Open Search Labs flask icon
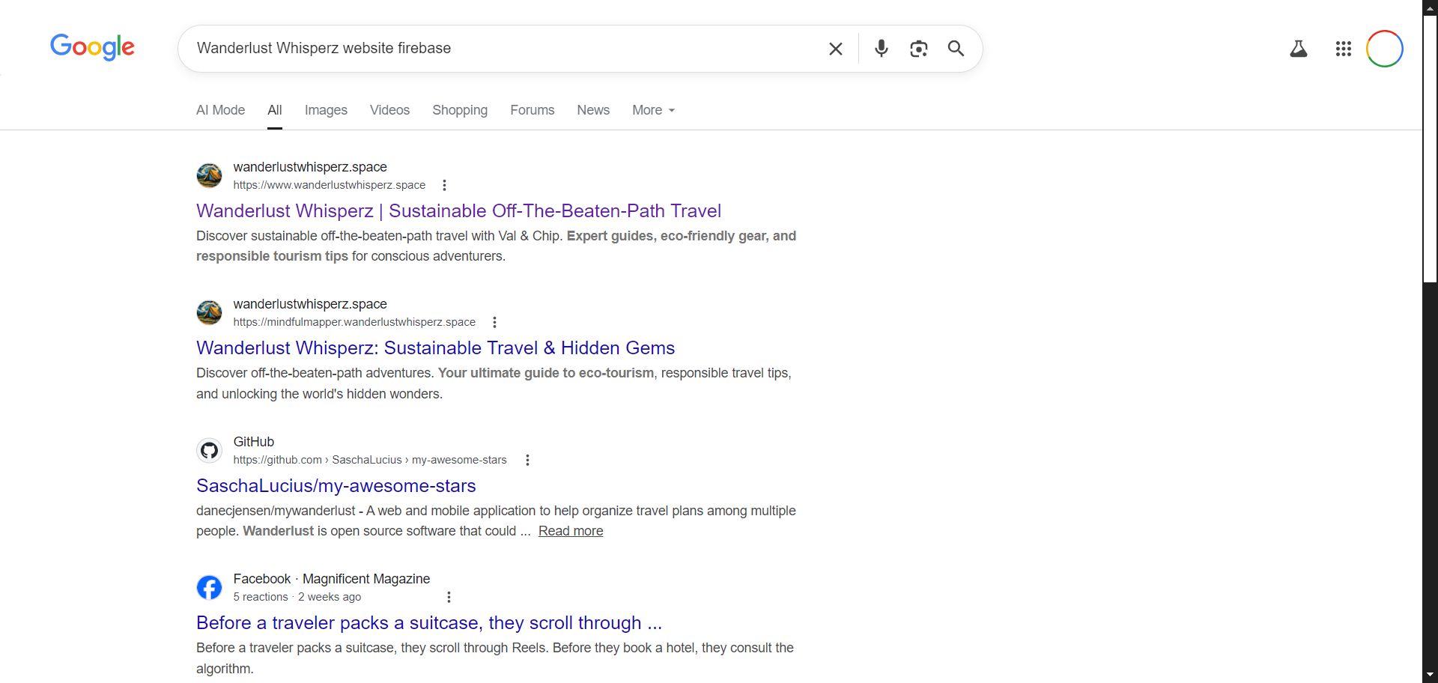Viewport: 1438px width, 683px height. [1298, 49]
